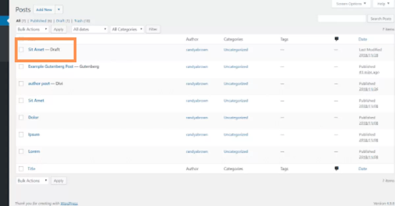Click the 7 items count above table
The height and width of the screenshot is (206, 395).
388,29
